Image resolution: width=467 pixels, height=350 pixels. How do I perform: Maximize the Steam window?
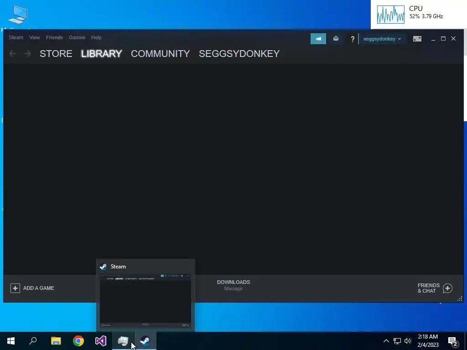(x=443, y=39)
